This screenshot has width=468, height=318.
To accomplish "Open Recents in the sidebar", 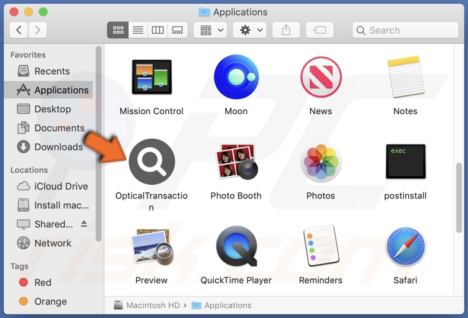I will [x=49, y=71].
